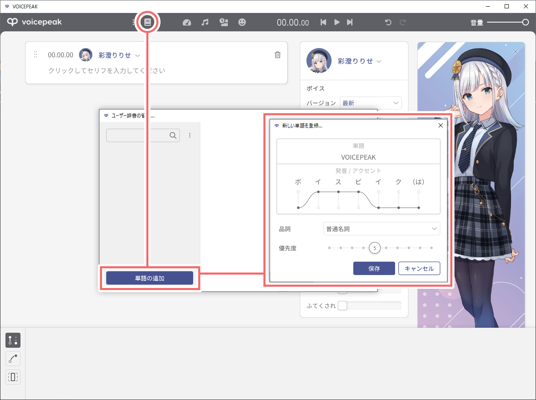Viewport: 536px width, 400px height.
Task: Click the smiley face emotion icon
Action: click(x=242, y=23)
